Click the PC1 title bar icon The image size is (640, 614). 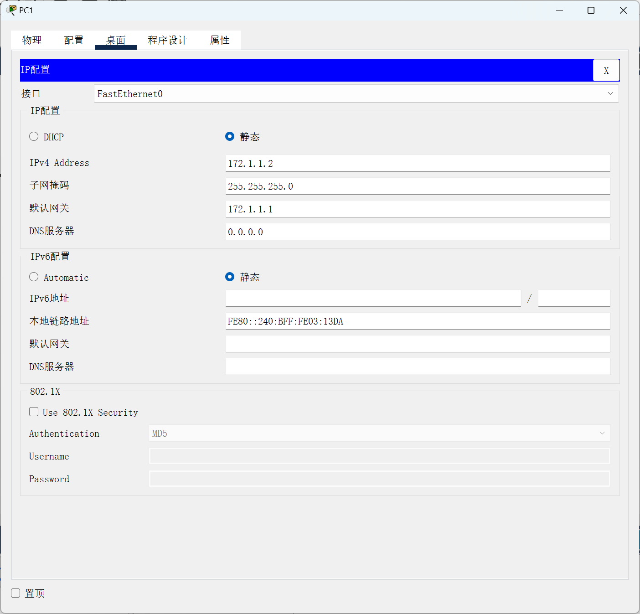pyautogui.click(x=11, y=10)
